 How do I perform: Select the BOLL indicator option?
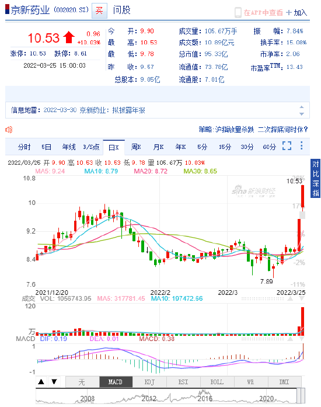217,382
